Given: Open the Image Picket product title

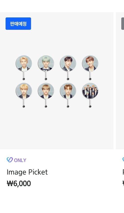Looking at the screenshot, I should (x=27, y=172).
